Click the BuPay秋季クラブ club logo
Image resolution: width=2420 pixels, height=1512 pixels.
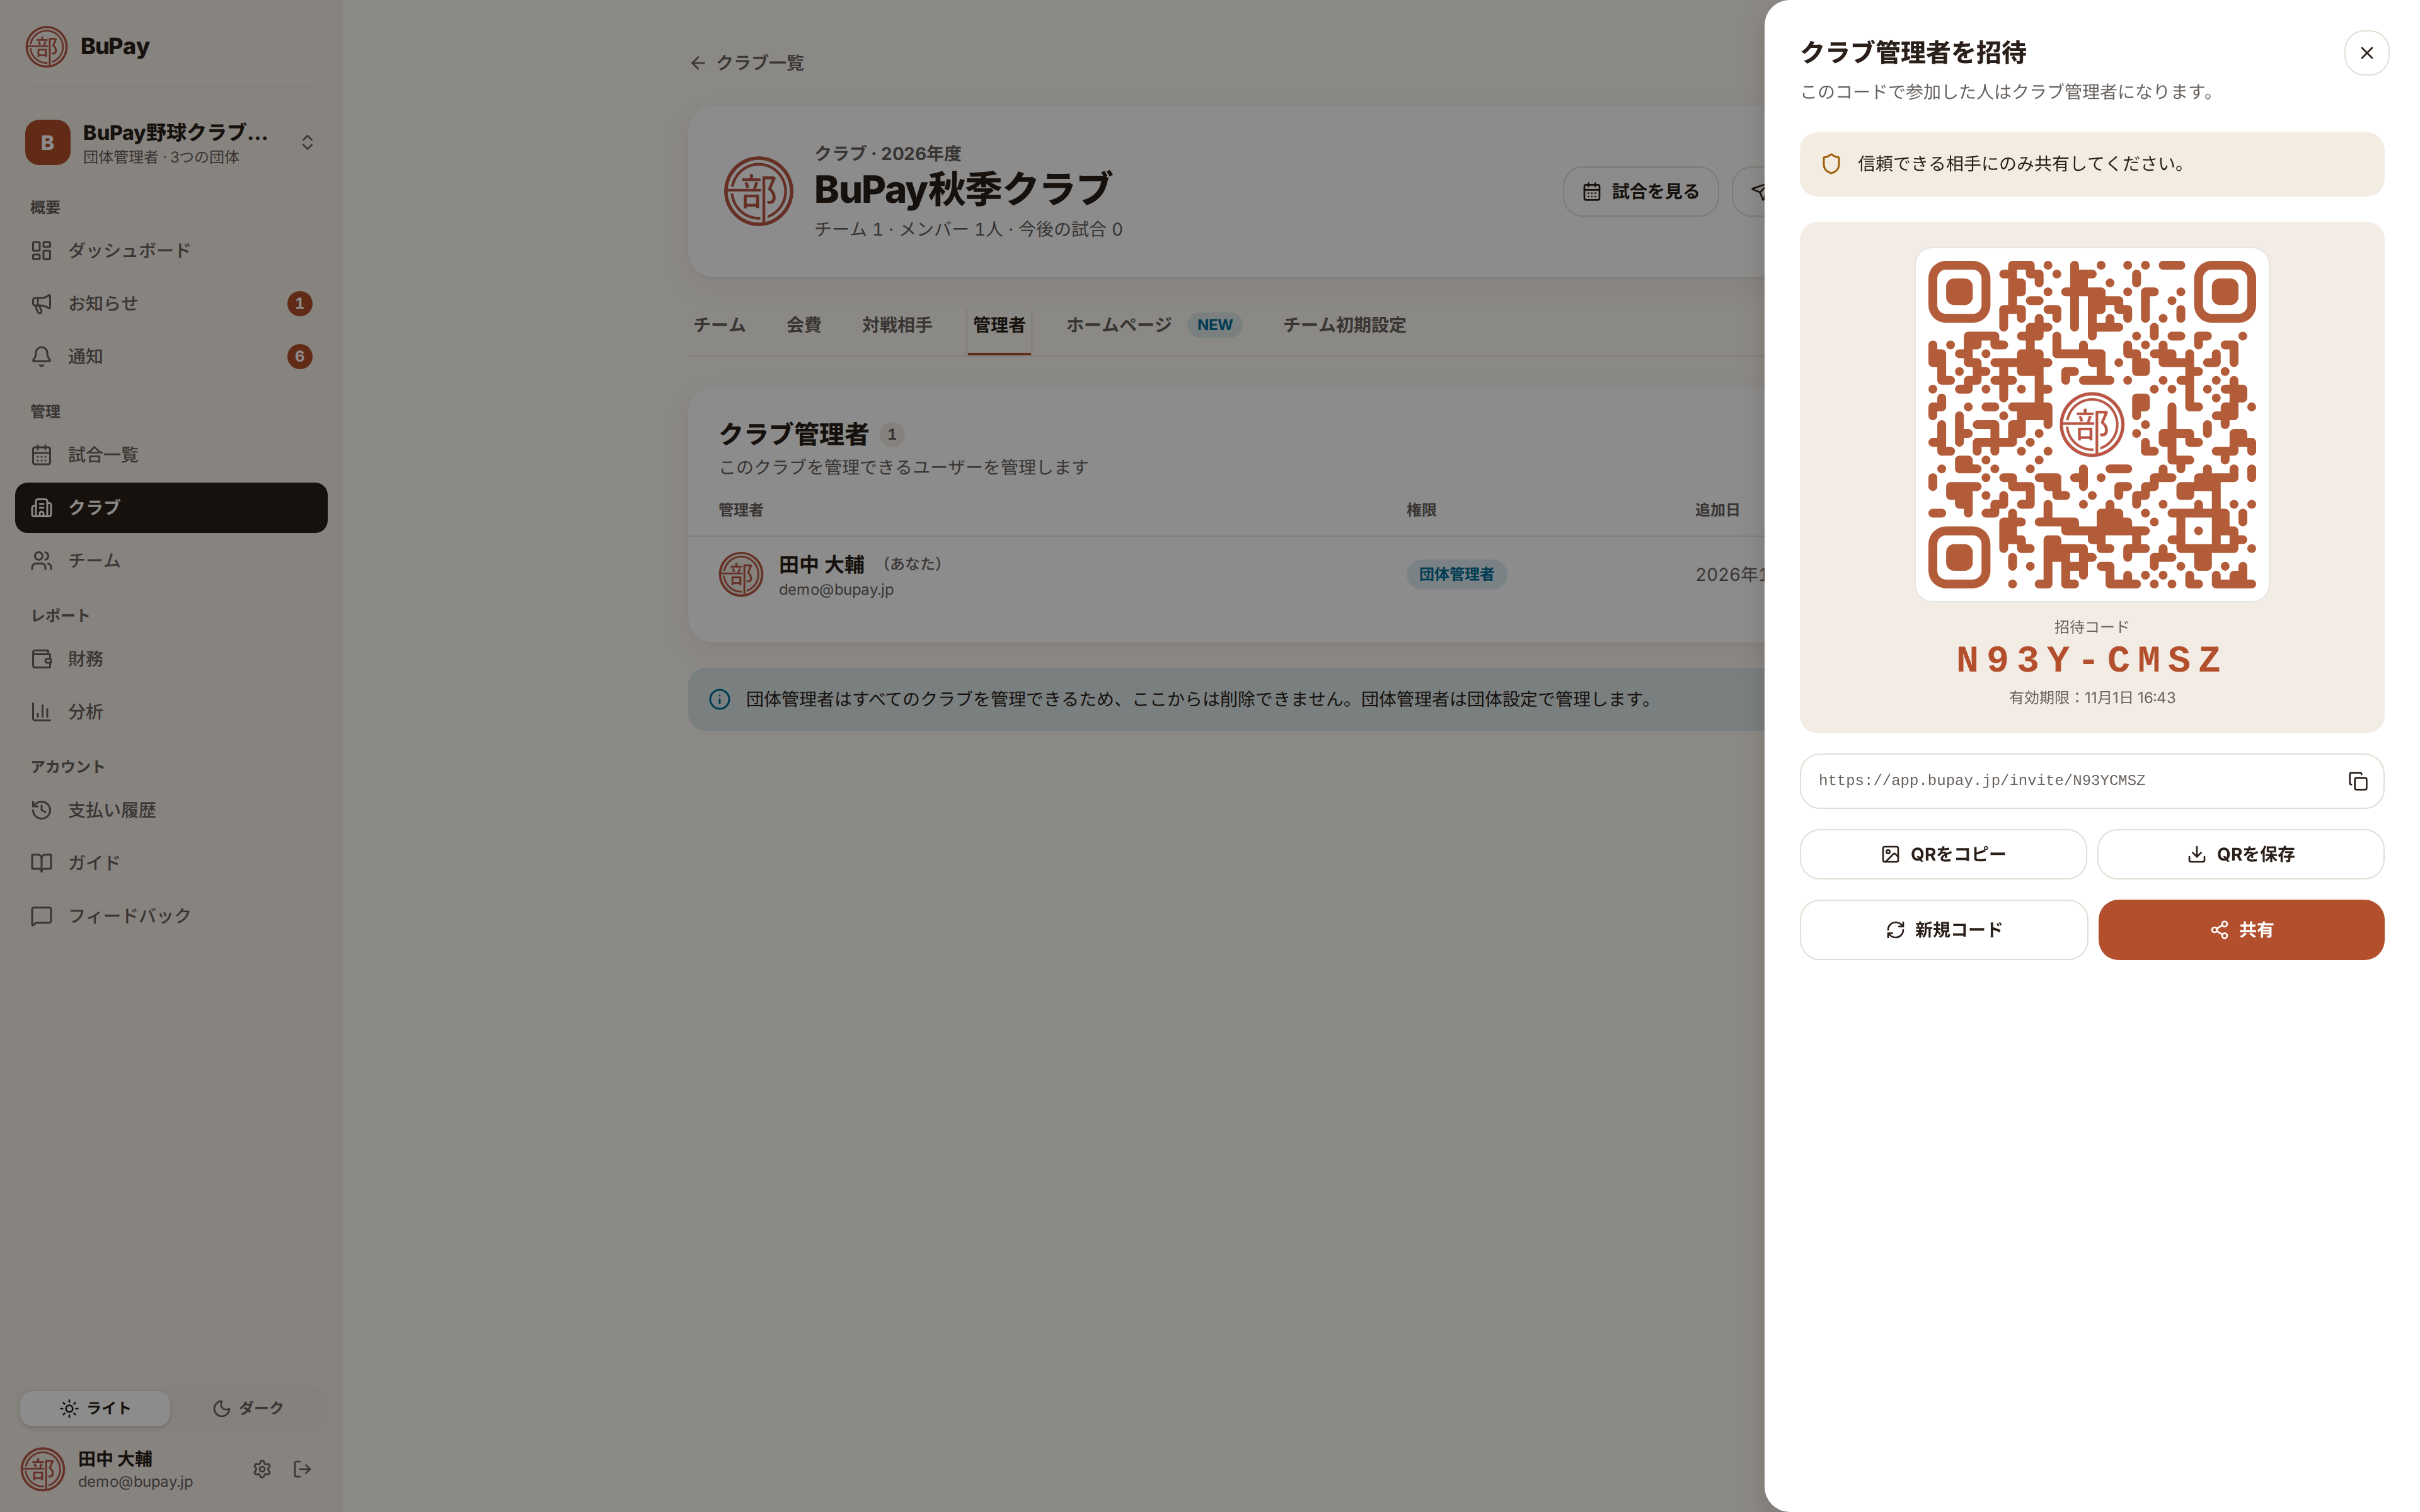[758, 191]
